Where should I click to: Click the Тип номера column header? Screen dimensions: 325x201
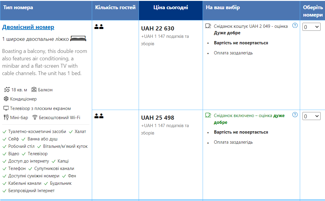tap(18, 8)
